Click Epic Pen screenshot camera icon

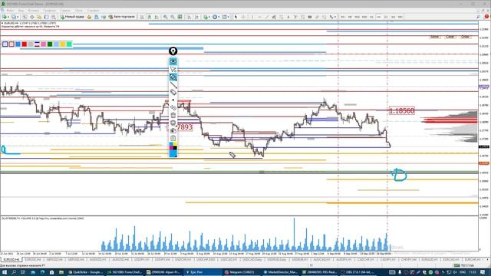[x=173, y=130]
